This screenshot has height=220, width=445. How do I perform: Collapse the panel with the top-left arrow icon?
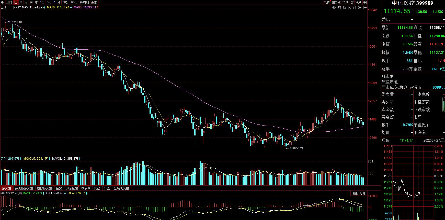pos(3,2)
